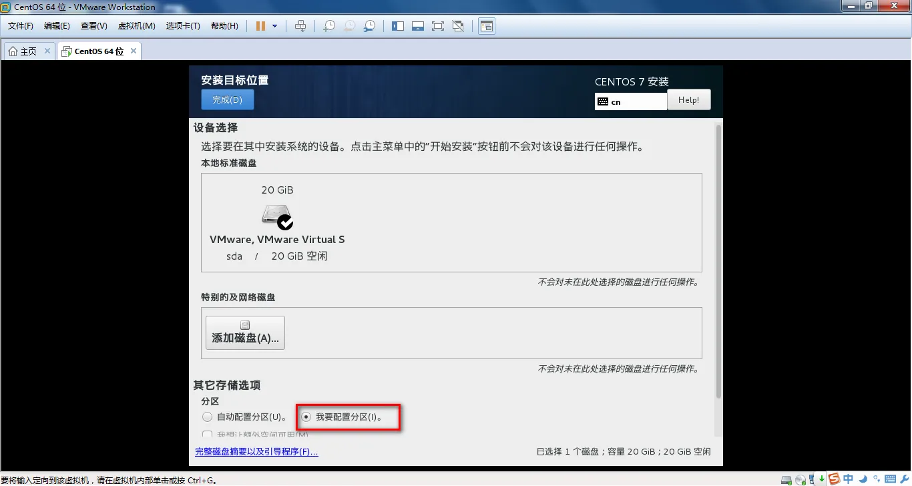Viewport: 912px width, 486px height.
Task: Open the power options dropdown arrow
Action: coord(274,26)
